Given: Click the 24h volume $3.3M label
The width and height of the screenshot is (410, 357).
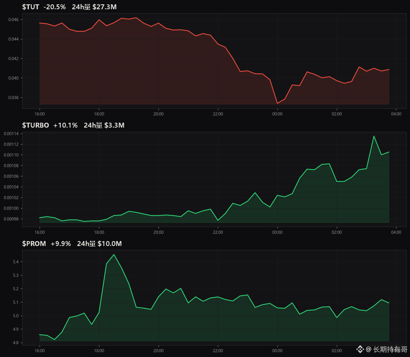Looking at the screenshot, I should tap(104, 125).
